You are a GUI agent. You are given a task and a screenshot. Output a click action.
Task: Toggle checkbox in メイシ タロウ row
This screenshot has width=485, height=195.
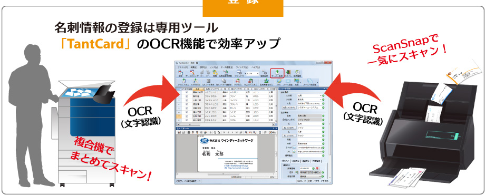coord(187,116)
